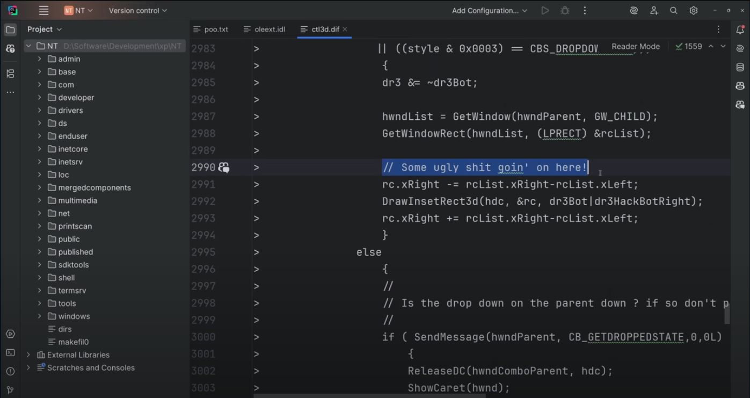
Task: Open the Version control dropdown
Action: point(137,11)
